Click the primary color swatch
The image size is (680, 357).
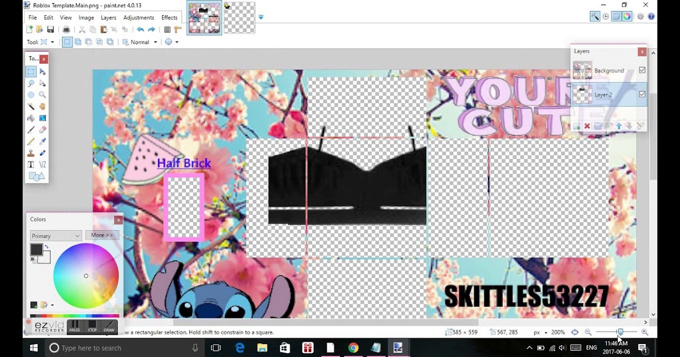36,249
